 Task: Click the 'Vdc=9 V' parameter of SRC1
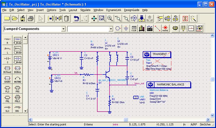[x=57, y=58]
